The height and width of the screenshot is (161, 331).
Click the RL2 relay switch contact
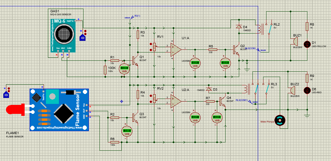point(270,29)
